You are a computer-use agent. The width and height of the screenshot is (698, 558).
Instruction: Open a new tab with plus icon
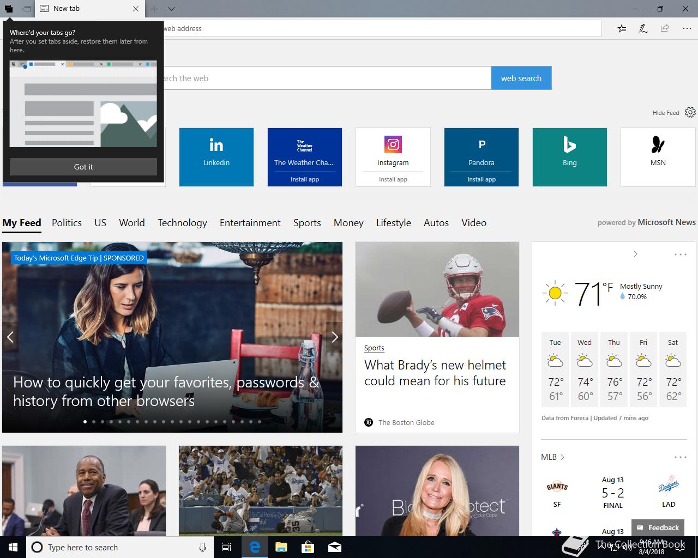[154, 9]
